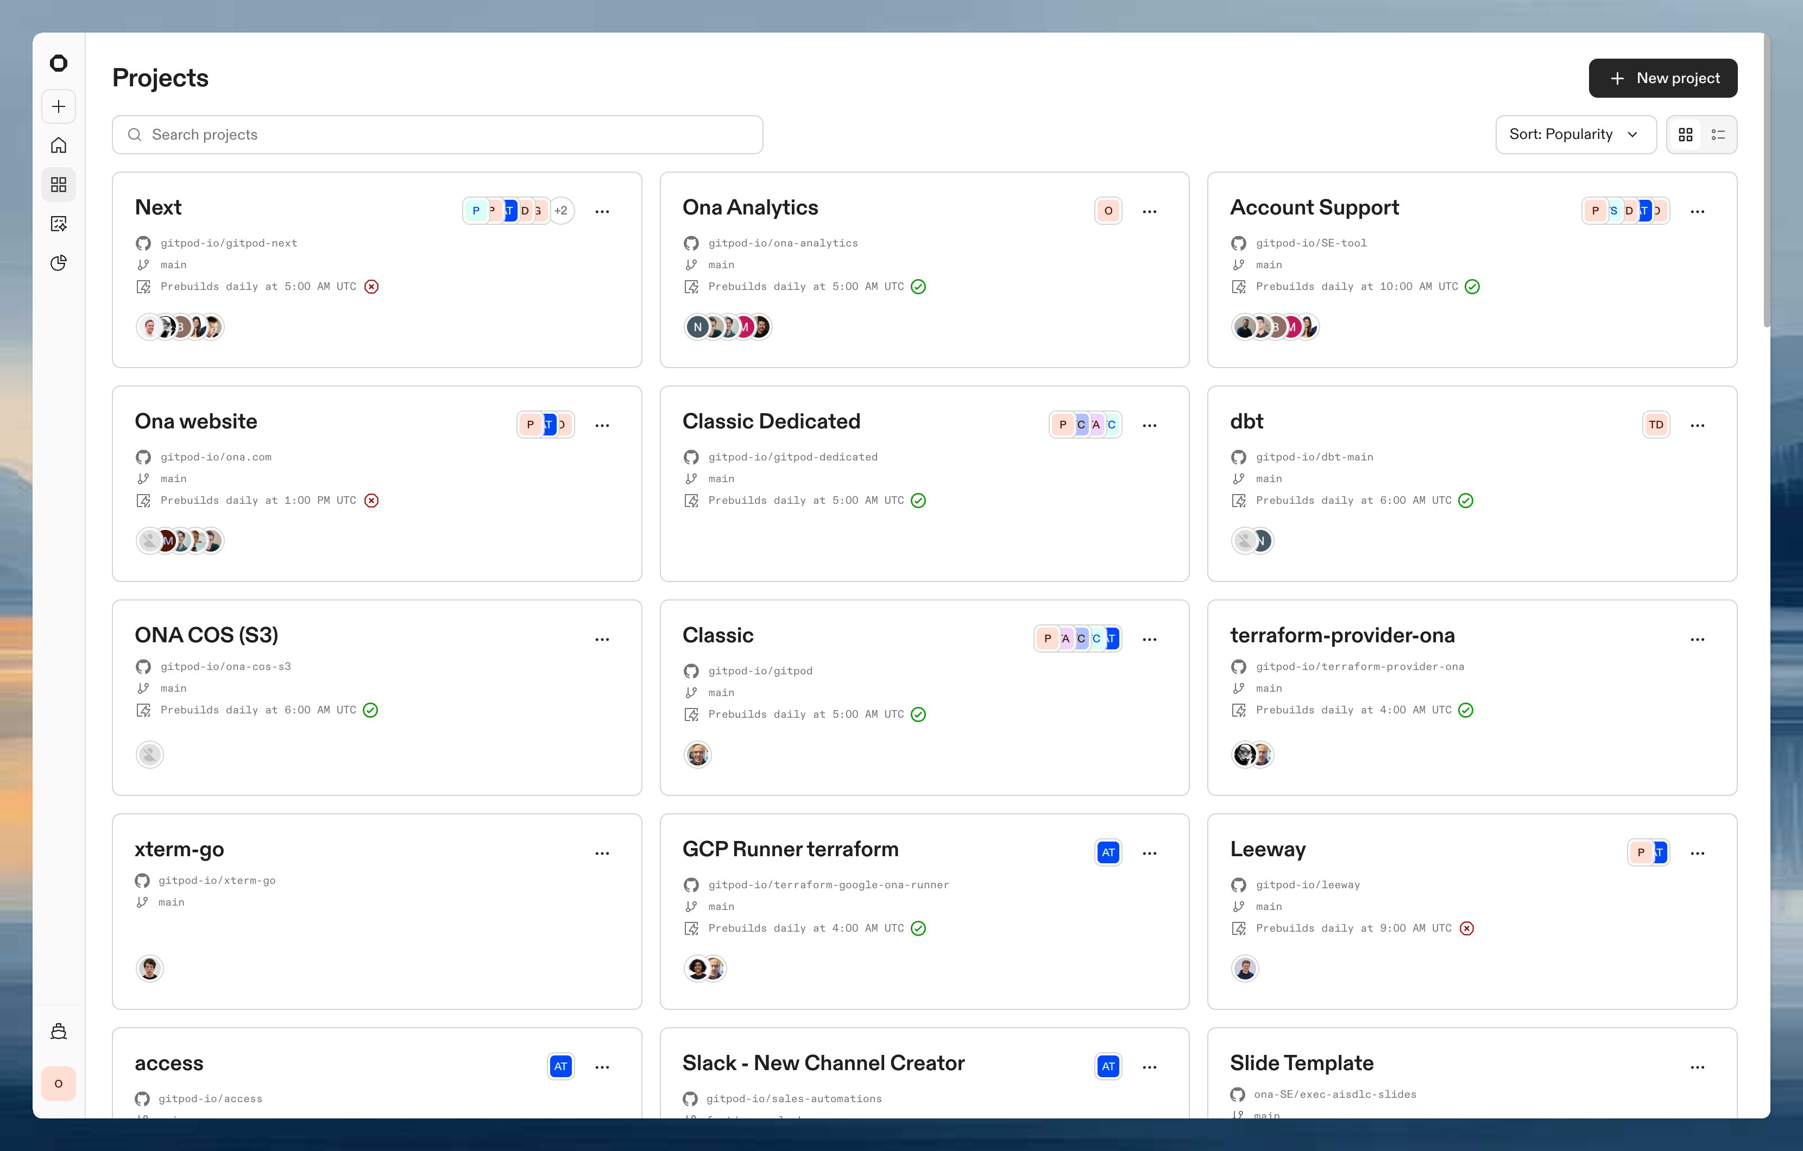Click the user avatar on Classic card

[x=697, y=754]
